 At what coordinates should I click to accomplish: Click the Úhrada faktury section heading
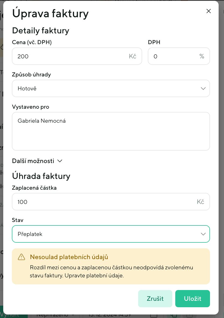[x=41, y=176]
